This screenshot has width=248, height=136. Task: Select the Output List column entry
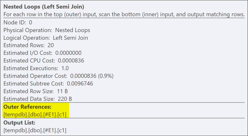[35, 131]
